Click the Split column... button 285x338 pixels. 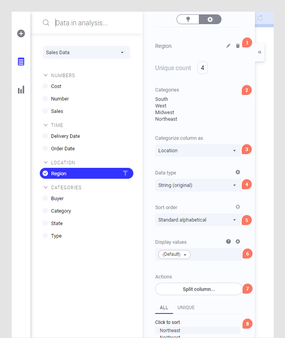click(x=198, y=289)
